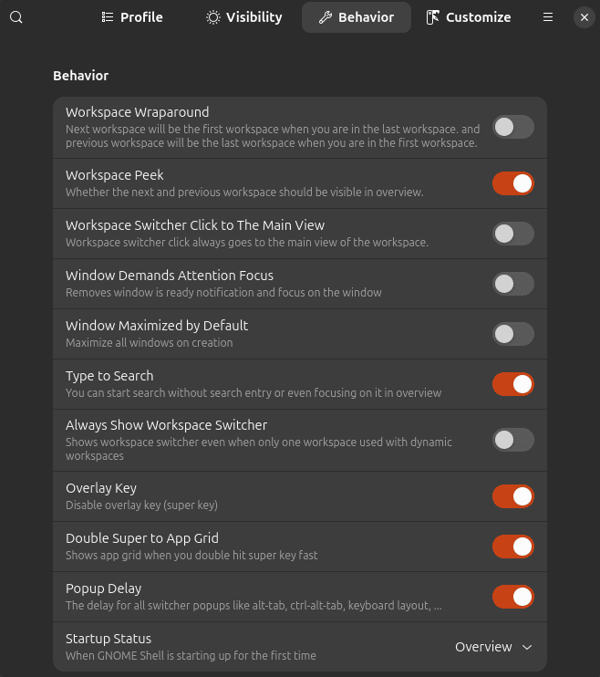Go to the Visibility tab
600x677 pixels.
click(x=243, y=17)
